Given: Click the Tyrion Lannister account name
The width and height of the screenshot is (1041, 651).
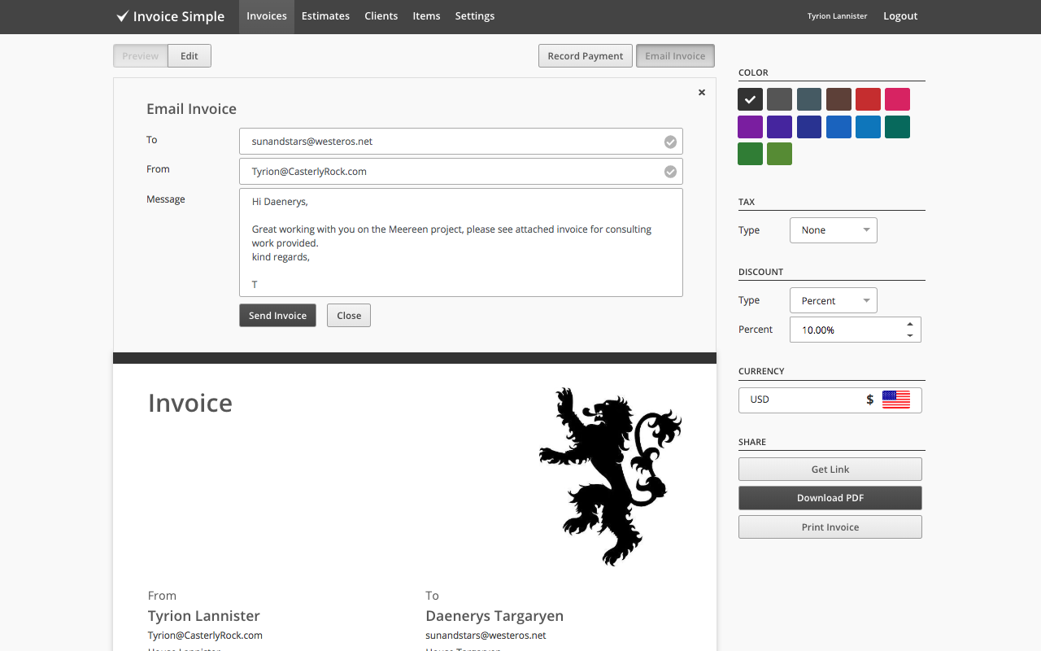Looking at the screenshot, I should (x=837, y=16).
